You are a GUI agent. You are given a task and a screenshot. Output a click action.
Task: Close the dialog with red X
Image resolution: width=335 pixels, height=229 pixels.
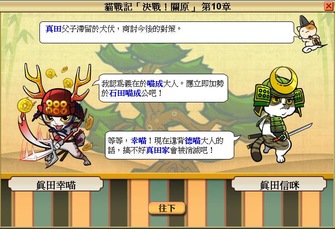click(329, 6)
